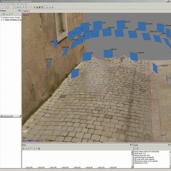The image size is (171, 171).
Task: Click the Undo arrow in toolbar
Action: (x=29, y=7)
